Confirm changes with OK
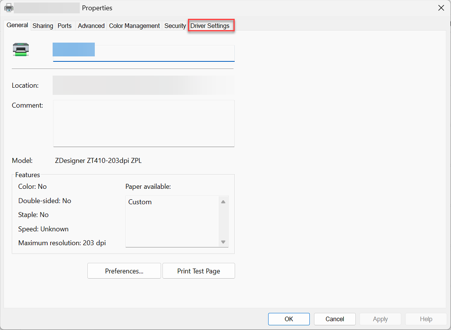This screenshot has width=451, height=330. coord(289,319)
